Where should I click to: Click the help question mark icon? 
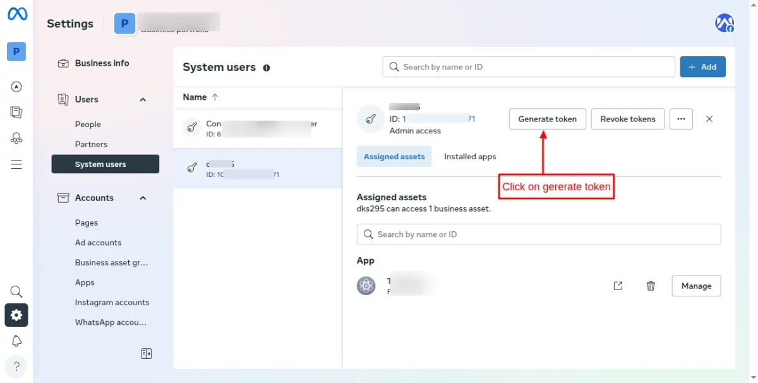pyautogui.click(x=16, y=366)
